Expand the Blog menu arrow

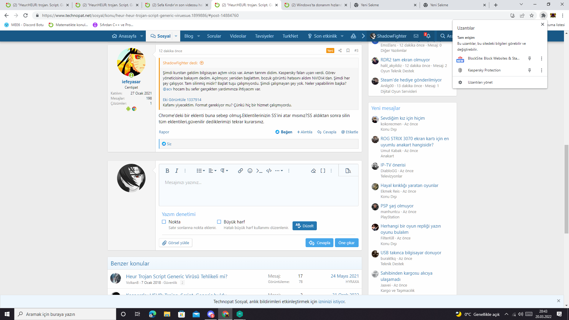tap(199, 36)
